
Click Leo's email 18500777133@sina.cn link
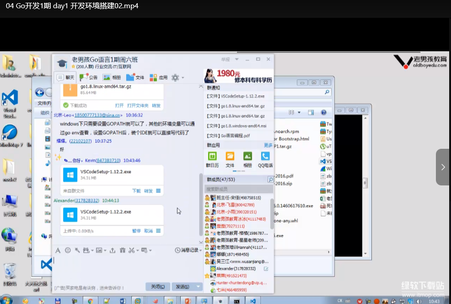point(97,115)
